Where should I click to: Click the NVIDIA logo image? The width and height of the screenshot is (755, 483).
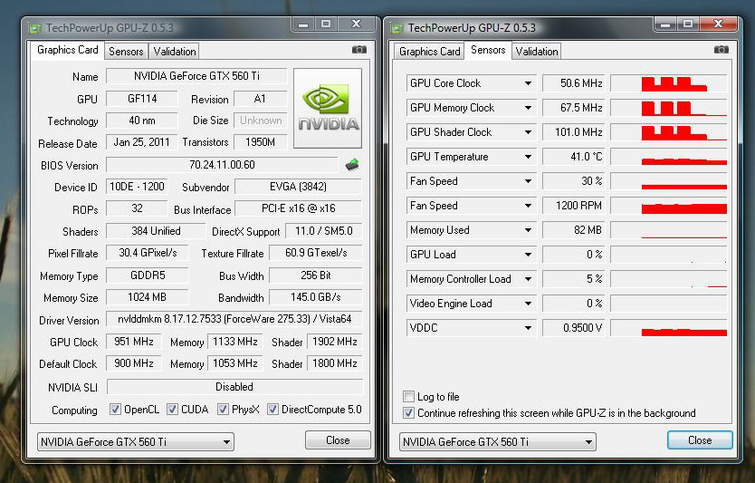click(x=328, y=108)
